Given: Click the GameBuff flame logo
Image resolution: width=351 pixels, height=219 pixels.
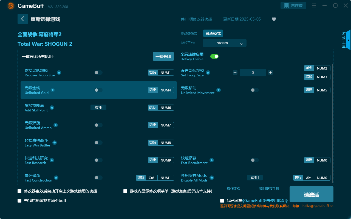Looking at the screenshot, I should click(10, 5).
